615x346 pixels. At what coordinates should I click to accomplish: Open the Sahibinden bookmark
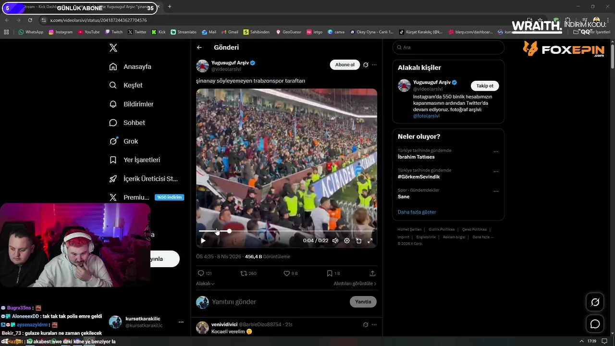[x=257, y=32]
